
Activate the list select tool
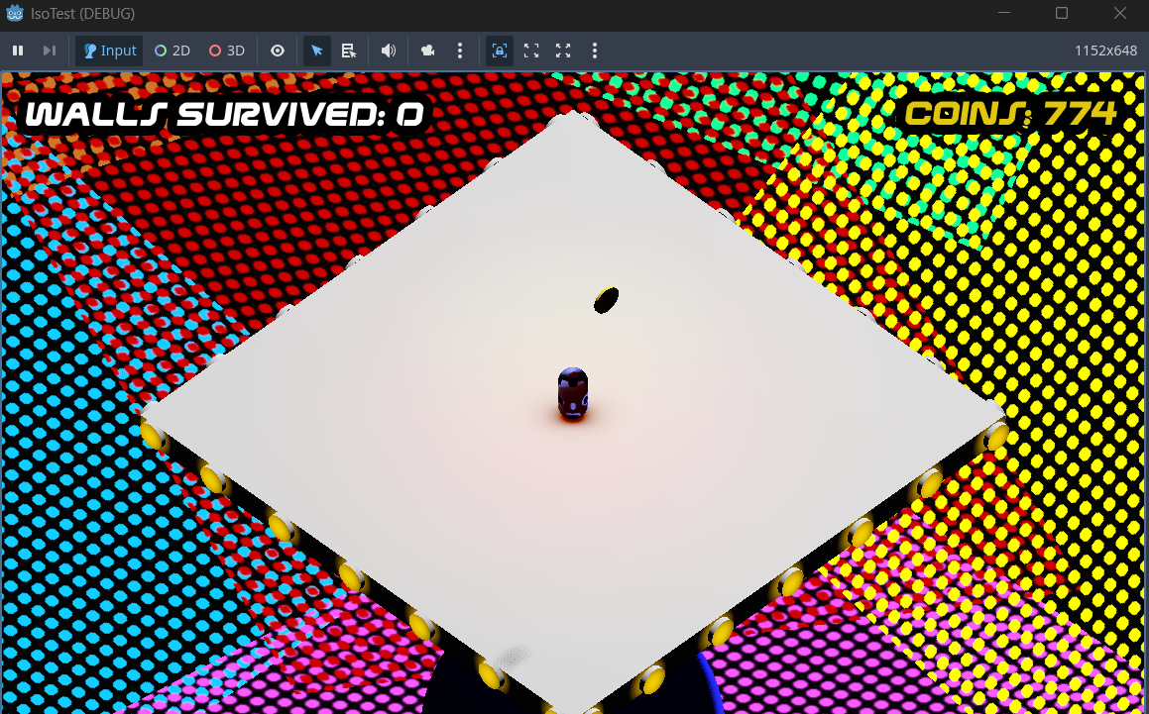click(x=349, y=51)
